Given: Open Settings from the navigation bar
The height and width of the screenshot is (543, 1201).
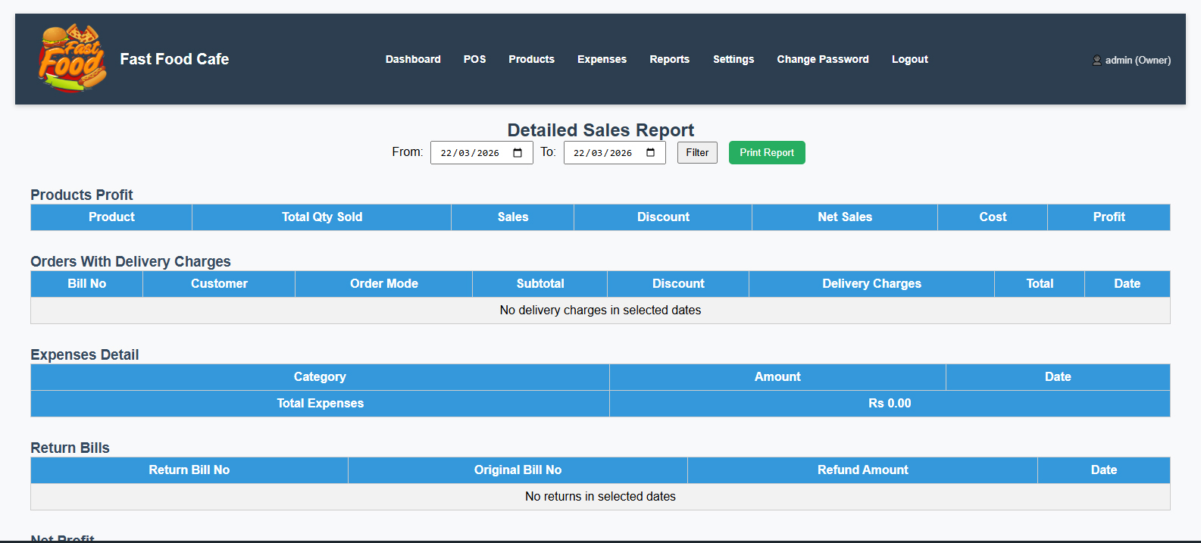Looking at the screenshot, I should (733, 59).
